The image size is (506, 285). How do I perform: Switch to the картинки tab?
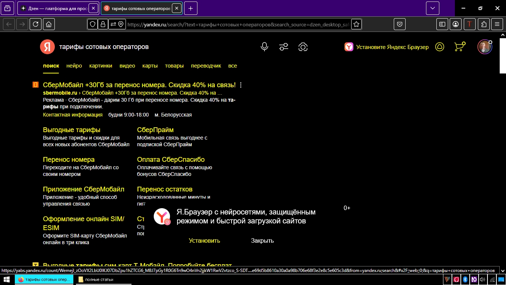tap(101, 66)
